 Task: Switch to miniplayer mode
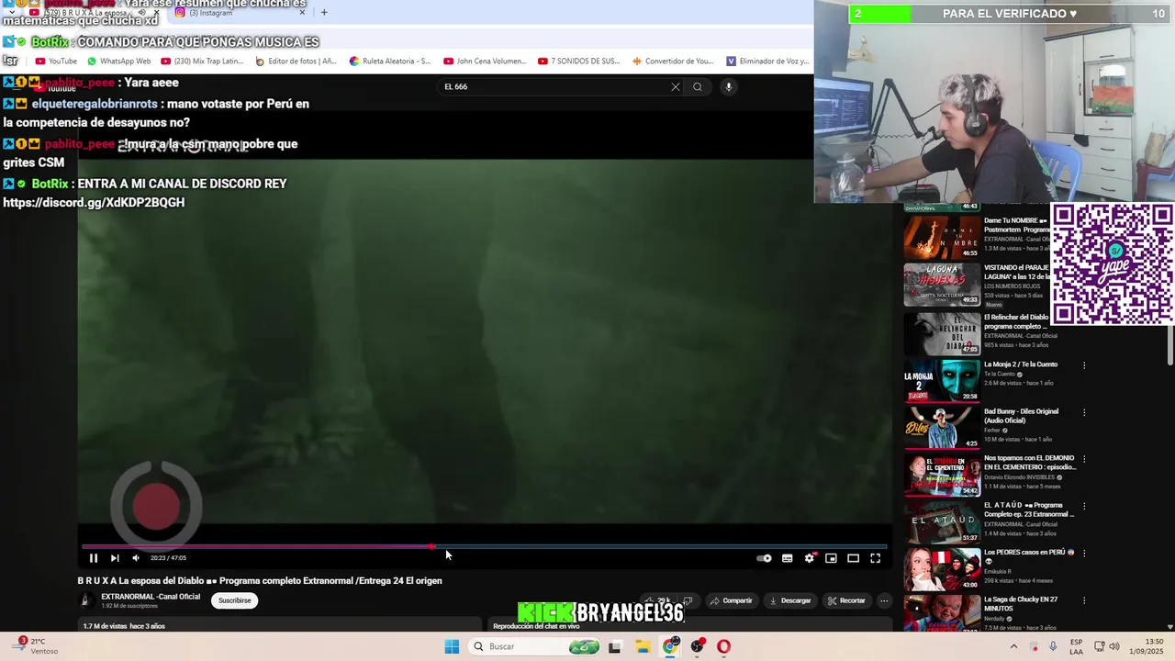(831, 558)
